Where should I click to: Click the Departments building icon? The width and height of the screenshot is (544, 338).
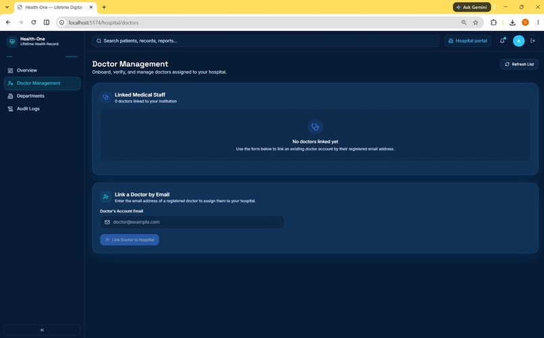(10, 96)
